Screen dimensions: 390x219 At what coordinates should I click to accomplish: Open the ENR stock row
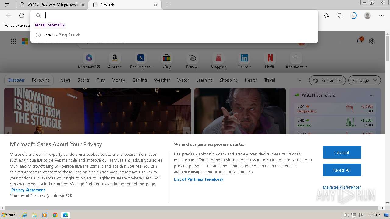click(x=335, y=122)
